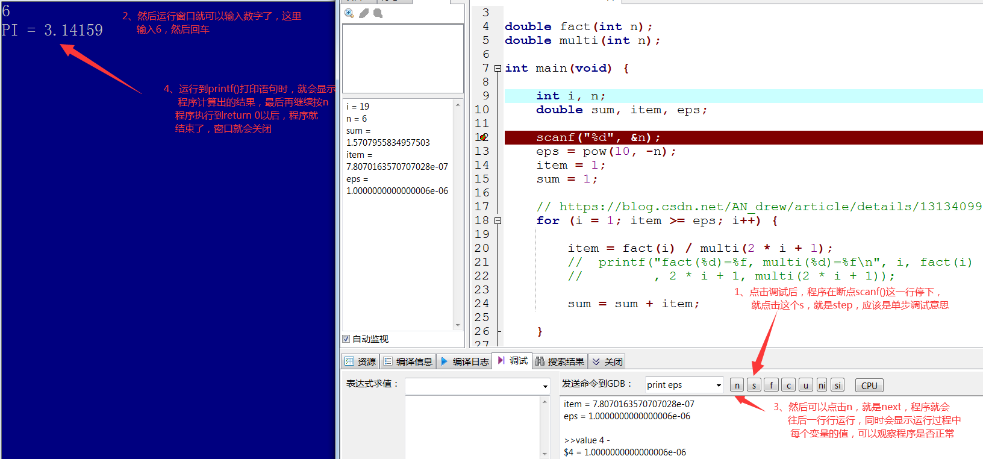Switch to the 资源 tab
Screen dimensions: 983x459
[360, 361]
